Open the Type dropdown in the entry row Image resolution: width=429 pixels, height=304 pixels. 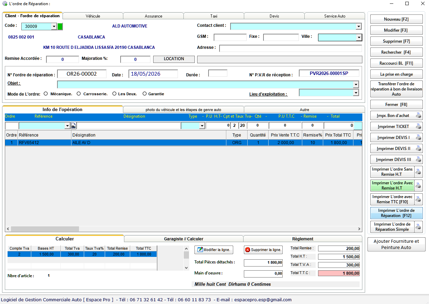(202, 126)
